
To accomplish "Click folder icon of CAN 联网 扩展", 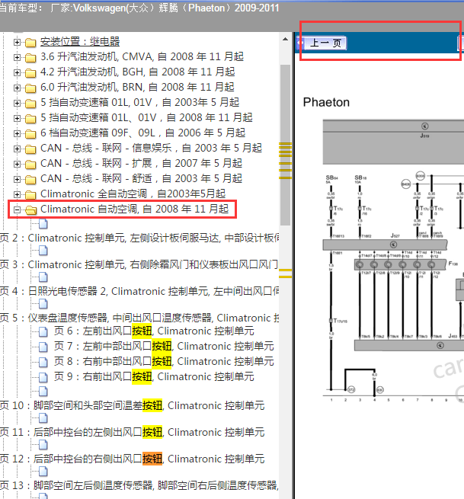I will click(30, 165).
